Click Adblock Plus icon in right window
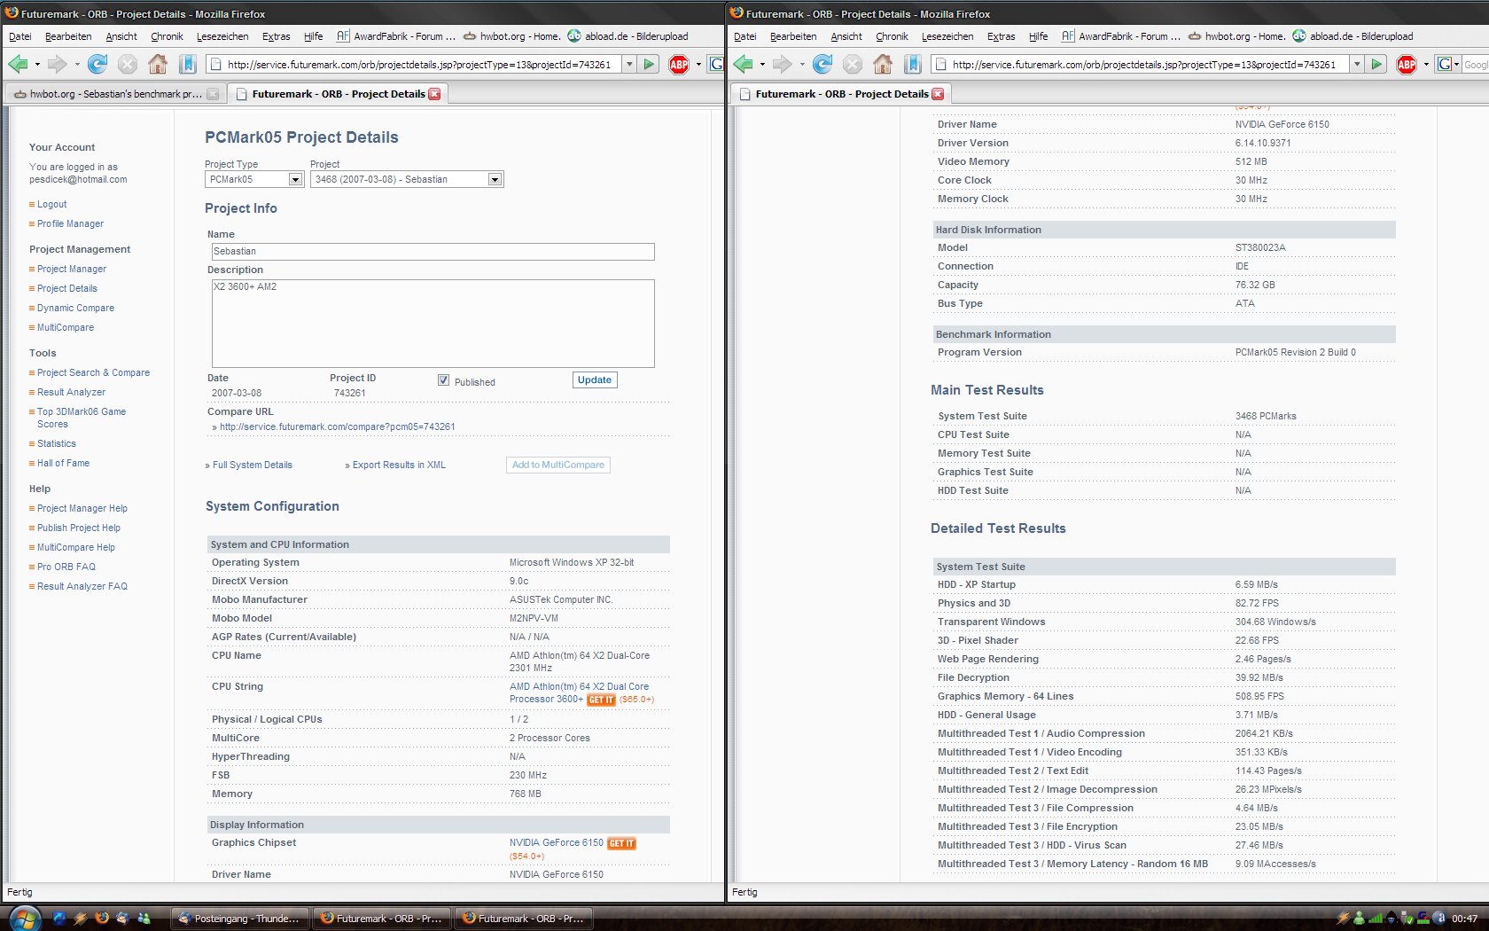 1406,64
